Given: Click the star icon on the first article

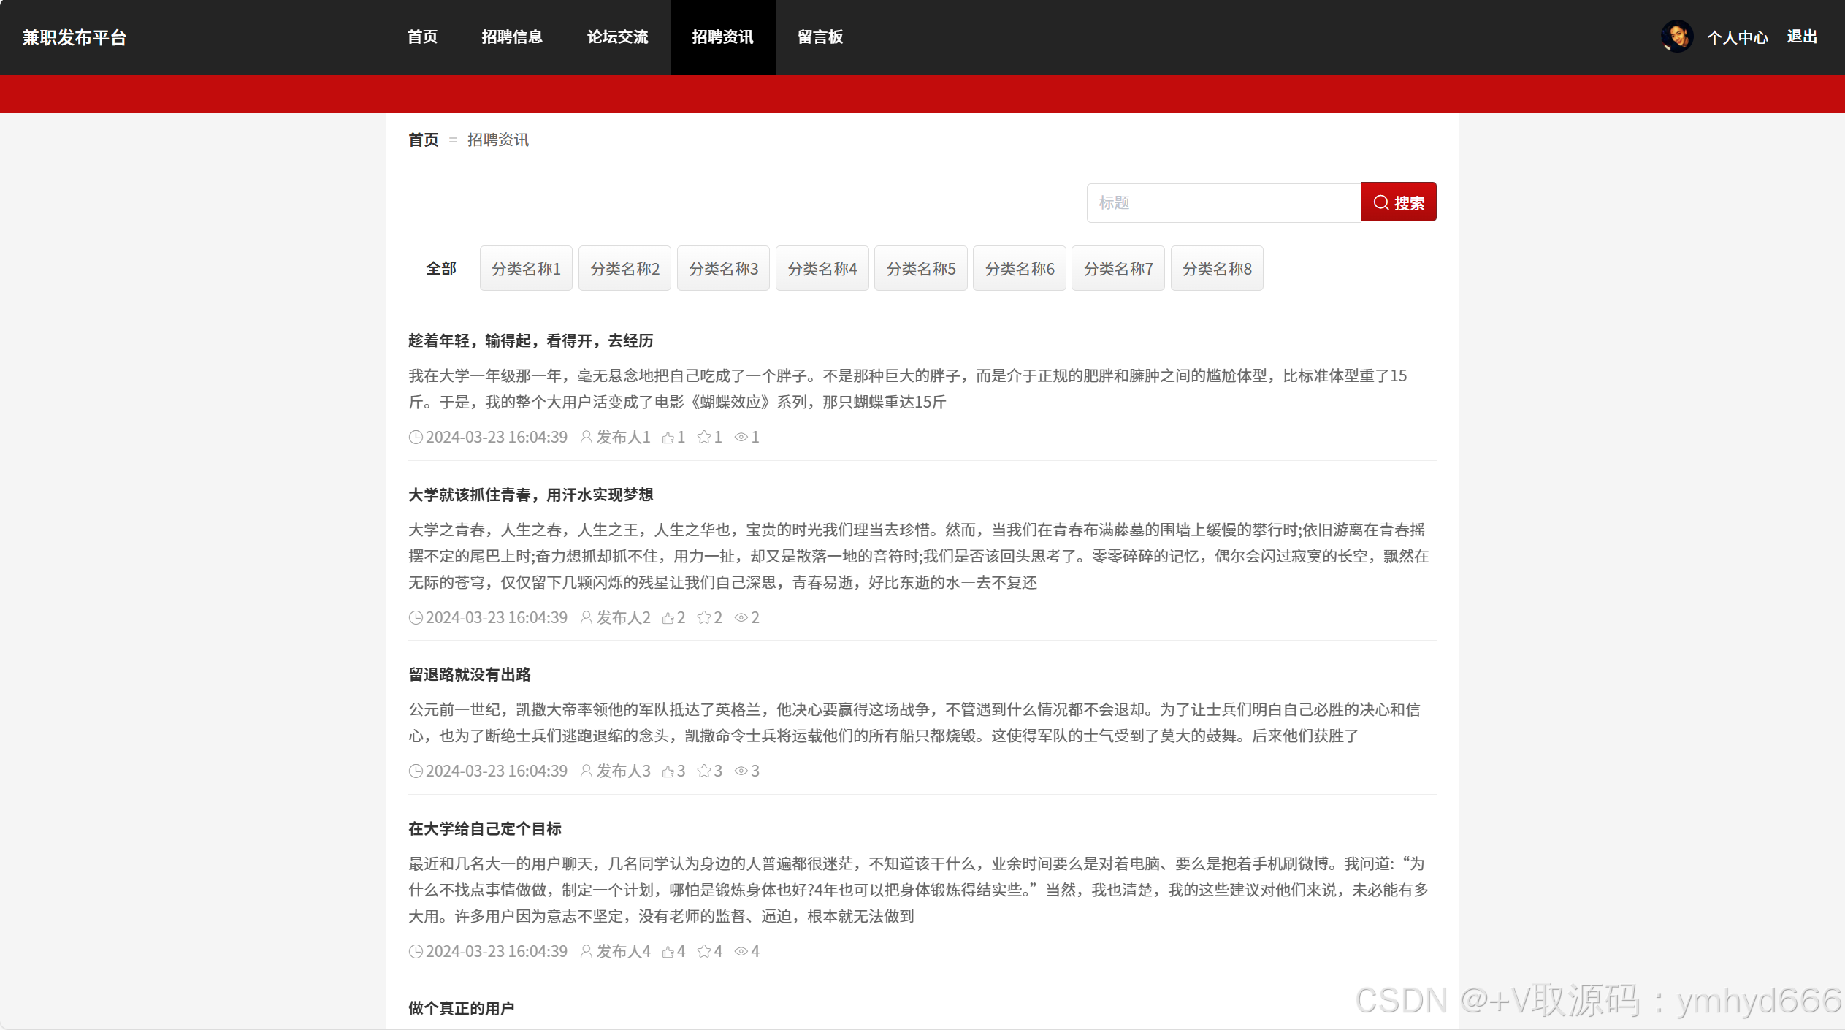Looking at the screenshot, I should point(704,438).
